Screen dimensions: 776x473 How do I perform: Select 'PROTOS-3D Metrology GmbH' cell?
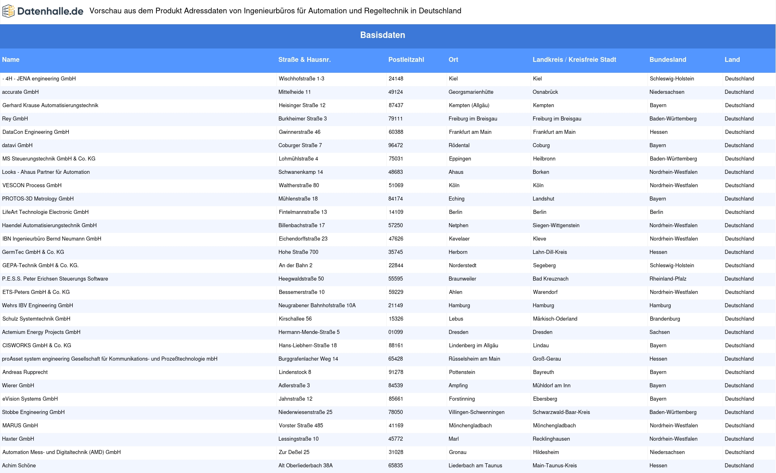(x=38, y=199)
